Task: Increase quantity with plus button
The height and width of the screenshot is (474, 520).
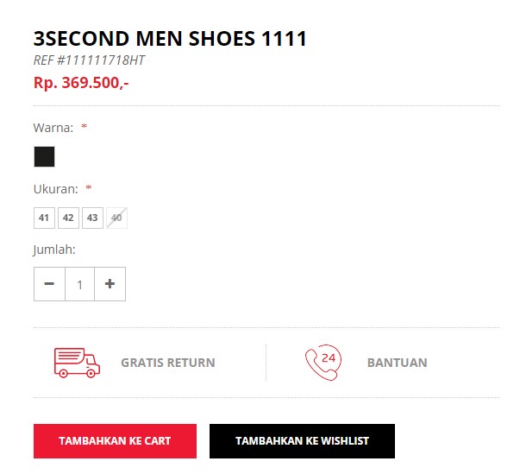Action: point(110,284)
